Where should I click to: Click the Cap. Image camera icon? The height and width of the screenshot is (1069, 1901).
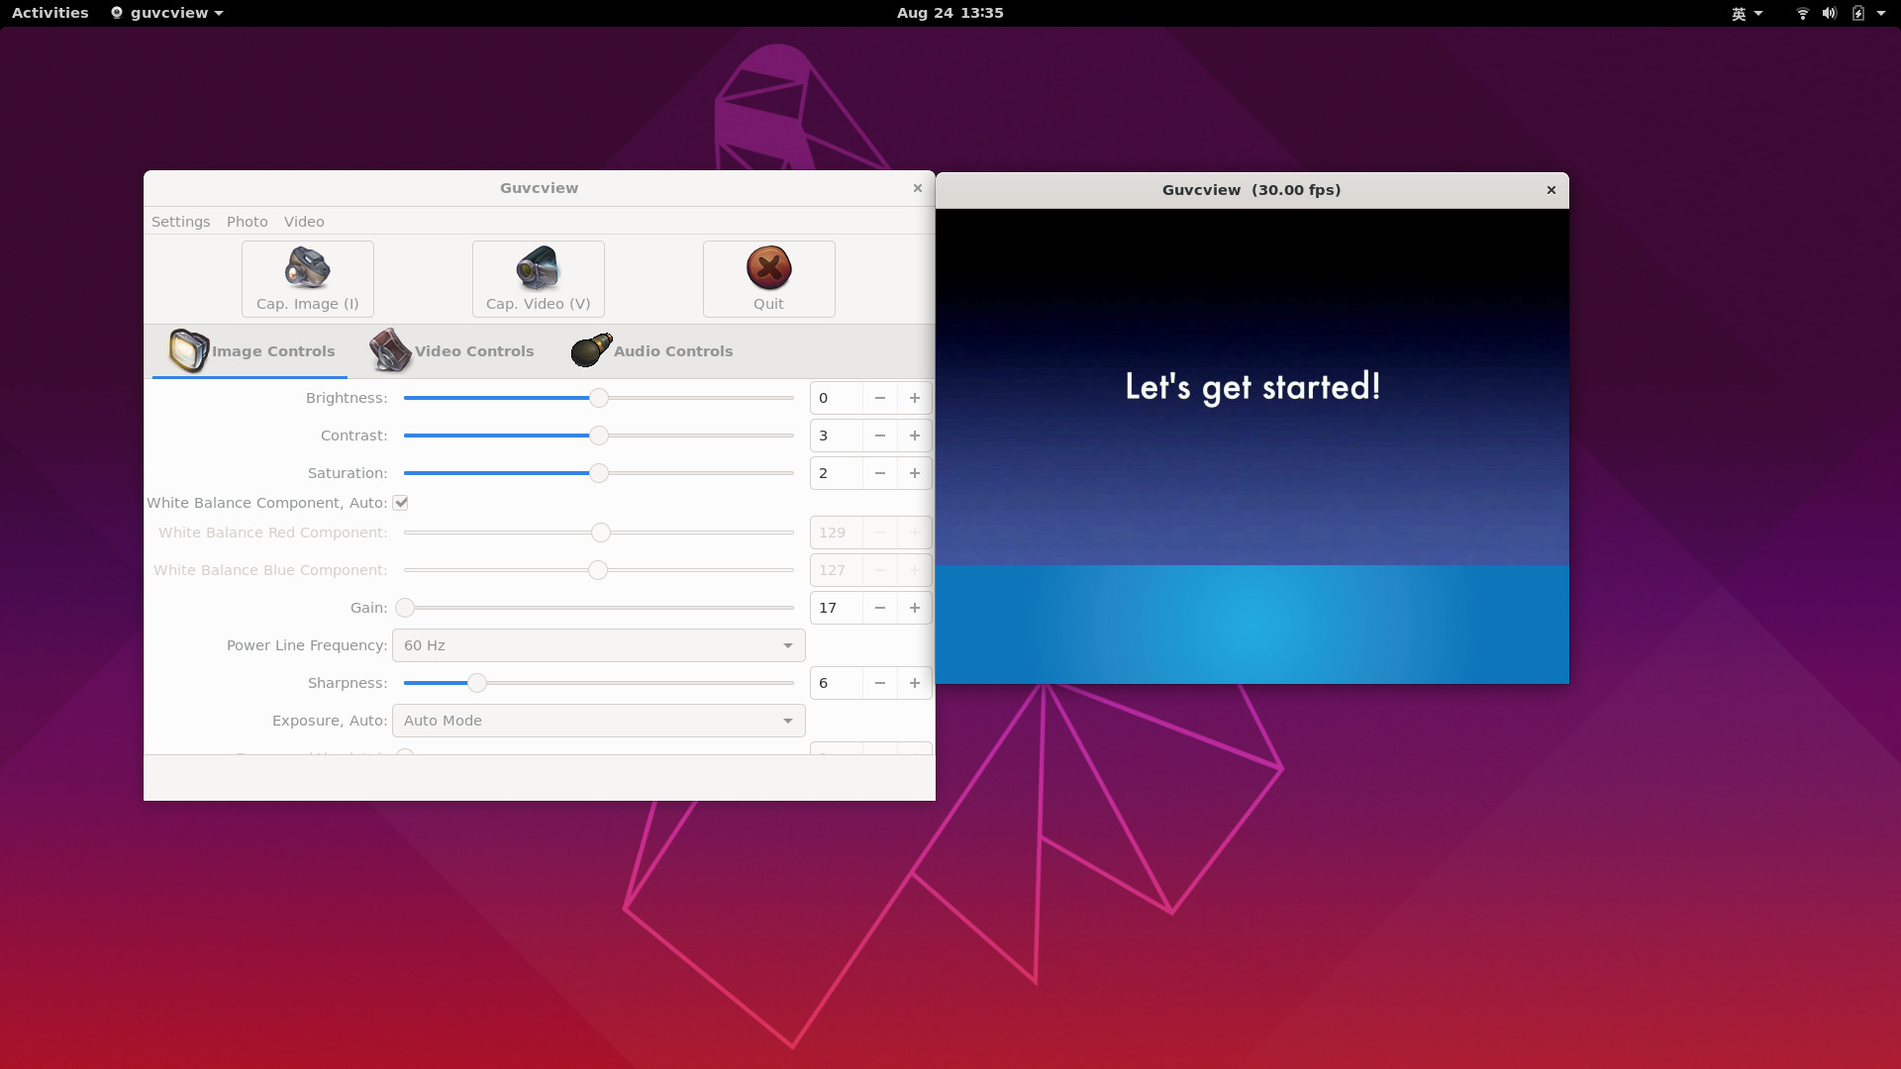[307, 268]
